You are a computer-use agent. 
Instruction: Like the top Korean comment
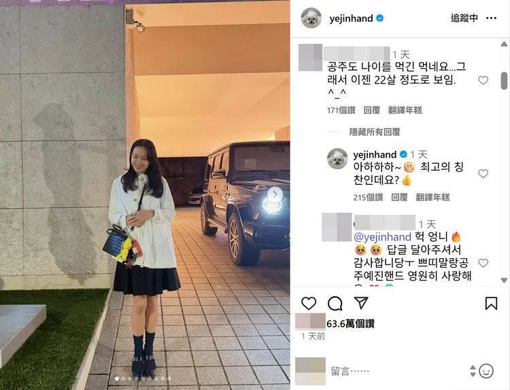(483, 80)
